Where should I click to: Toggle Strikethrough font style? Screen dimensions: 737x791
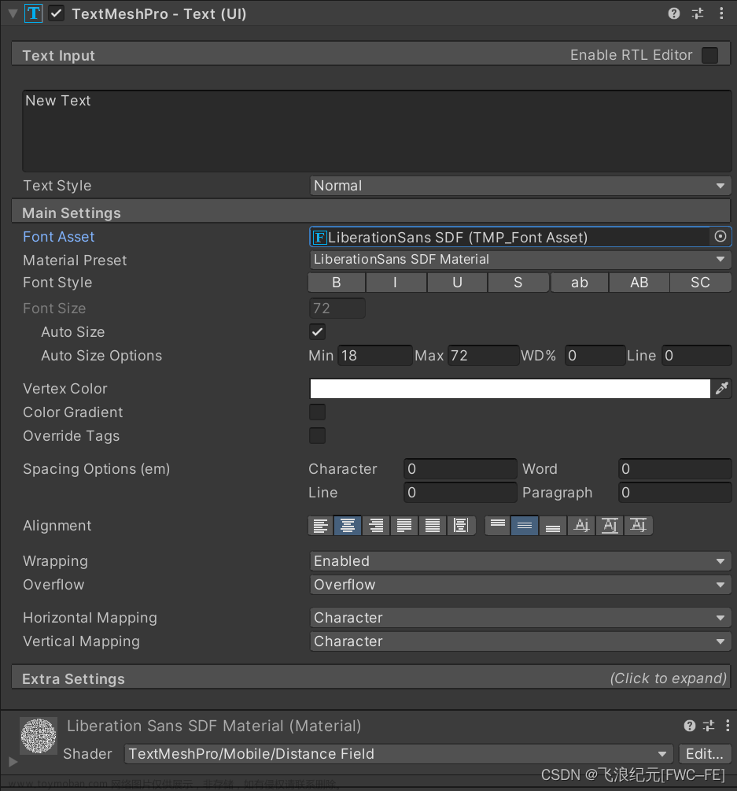pyautogui.click(x=518, y=283)
